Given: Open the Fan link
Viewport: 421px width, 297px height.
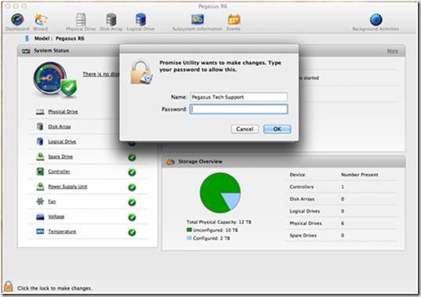Looking at the screenshot, I should pyautogui.click(x=52, y=202).
